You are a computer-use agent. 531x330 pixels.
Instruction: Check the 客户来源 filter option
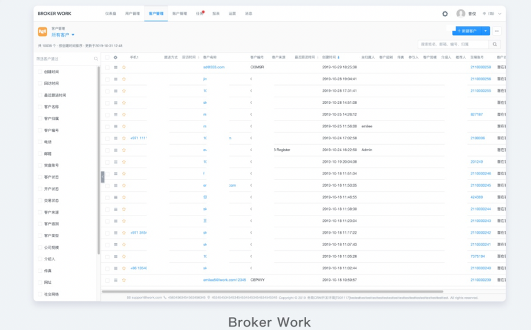40,213
